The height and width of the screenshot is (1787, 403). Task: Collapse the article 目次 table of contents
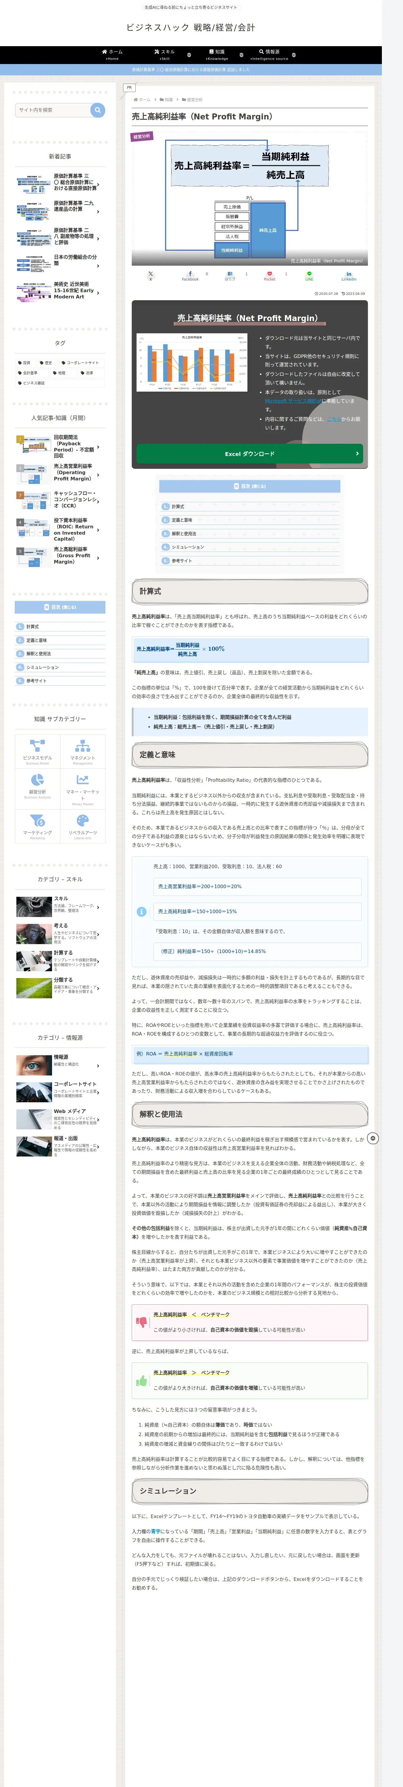coord(249,486)
